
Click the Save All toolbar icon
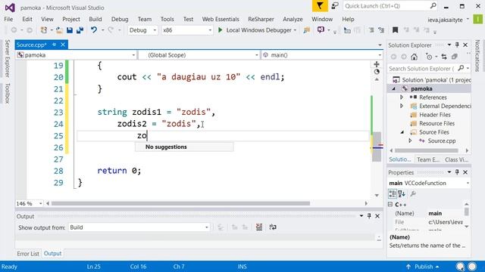[80, 30]
